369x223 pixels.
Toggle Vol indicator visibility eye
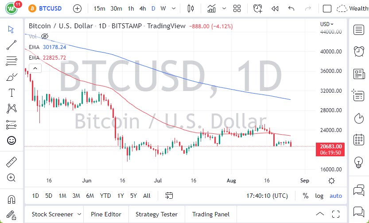coord(44,36)
